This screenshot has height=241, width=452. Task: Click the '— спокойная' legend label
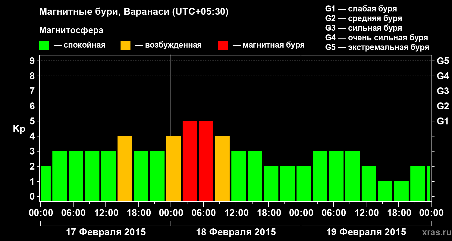[80, 45]
